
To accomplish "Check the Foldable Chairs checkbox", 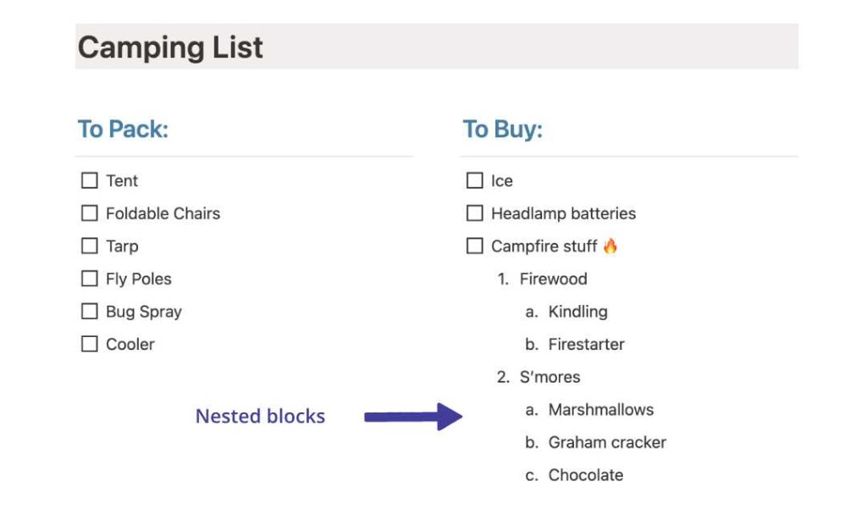I will coord(90,213).
